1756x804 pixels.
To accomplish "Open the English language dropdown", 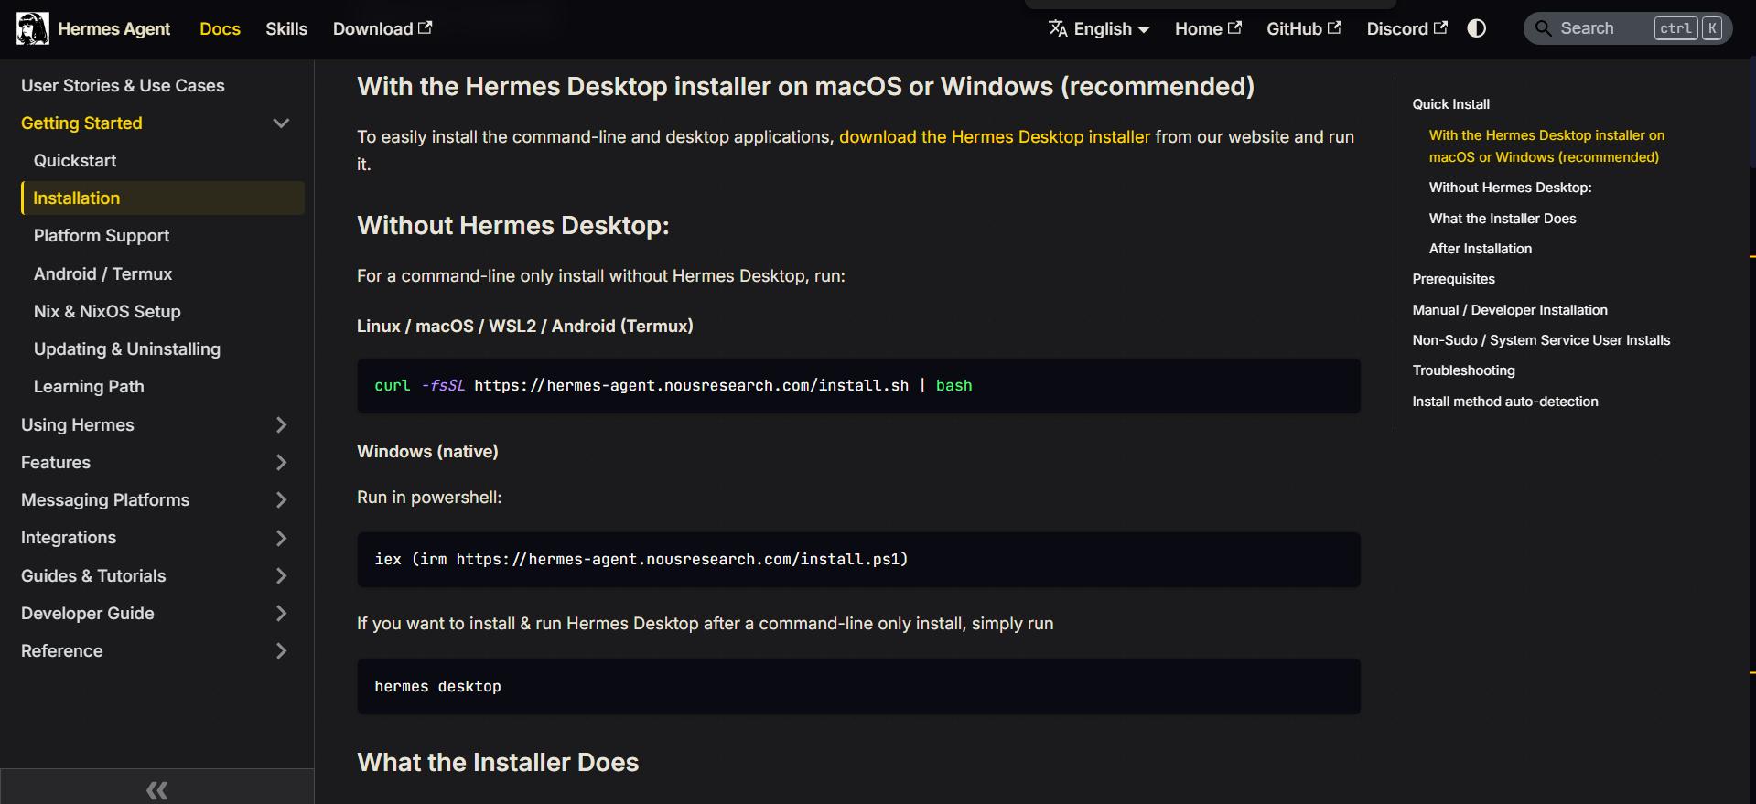I will 1099,28.
